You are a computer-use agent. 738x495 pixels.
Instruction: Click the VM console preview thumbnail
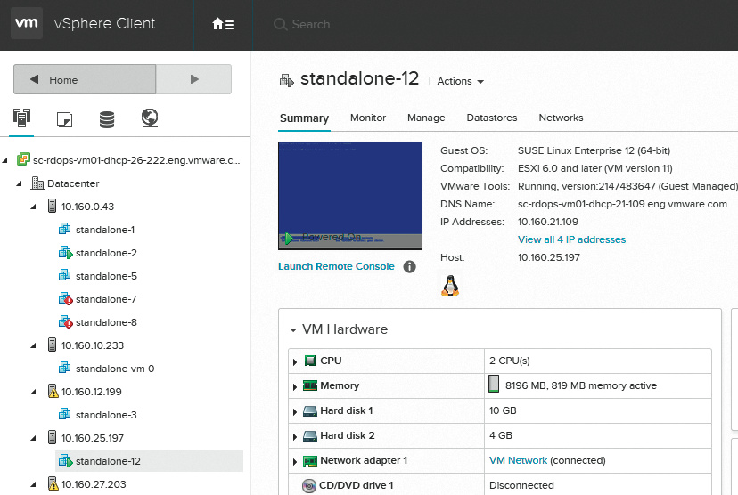coord(350,196)
